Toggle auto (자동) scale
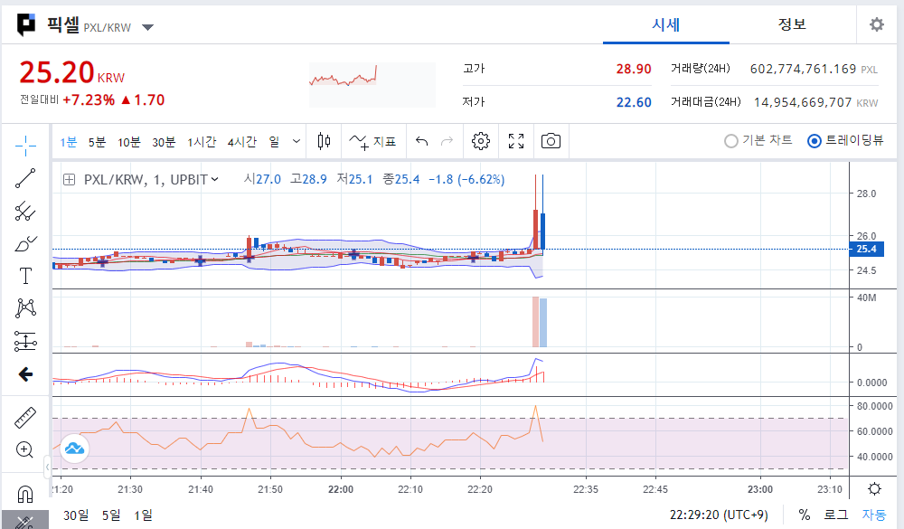904x529 pixels. (x=873, y=515)
